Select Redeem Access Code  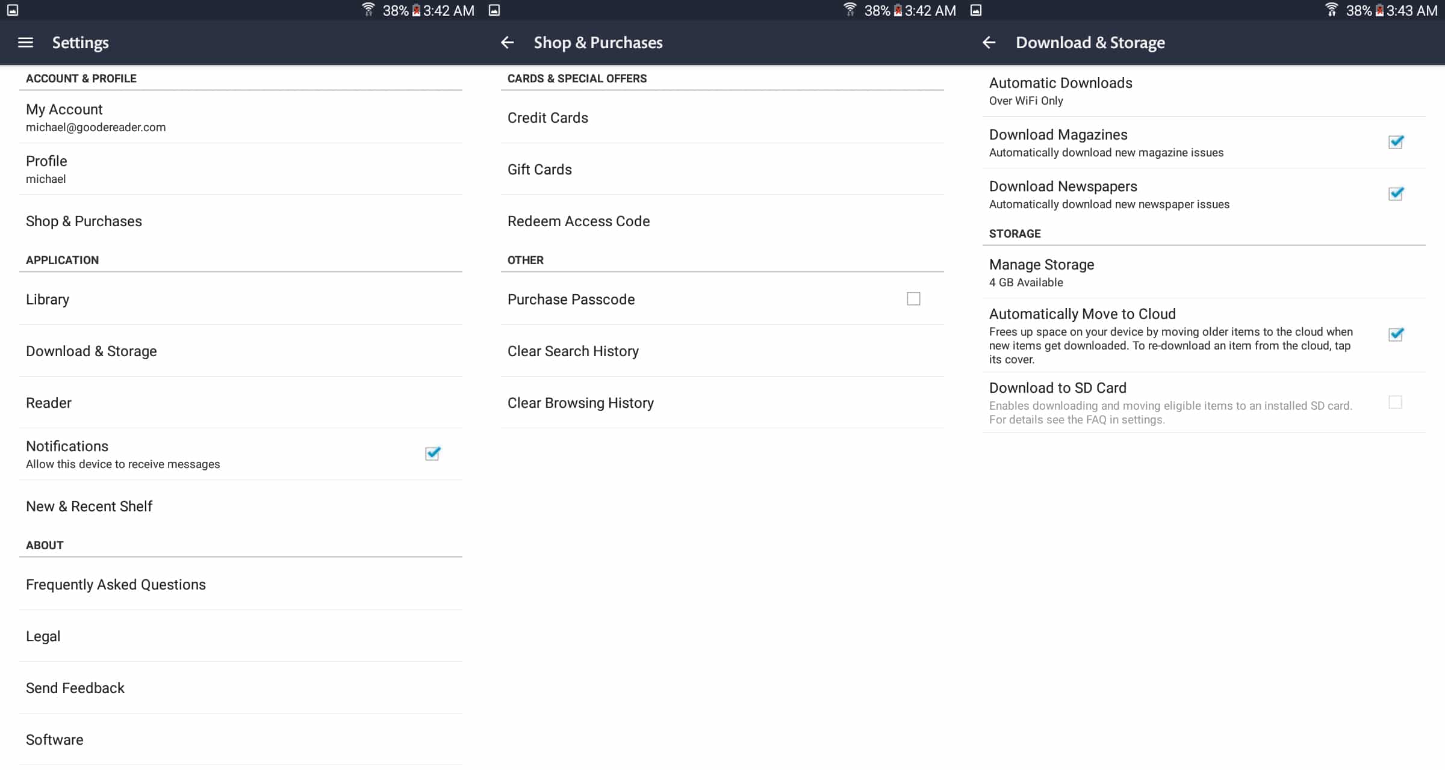click(722, 221)
